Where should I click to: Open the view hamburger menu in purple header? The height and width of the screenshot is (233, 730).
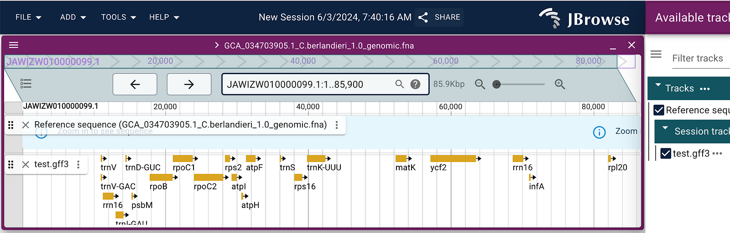click(14, 45)
